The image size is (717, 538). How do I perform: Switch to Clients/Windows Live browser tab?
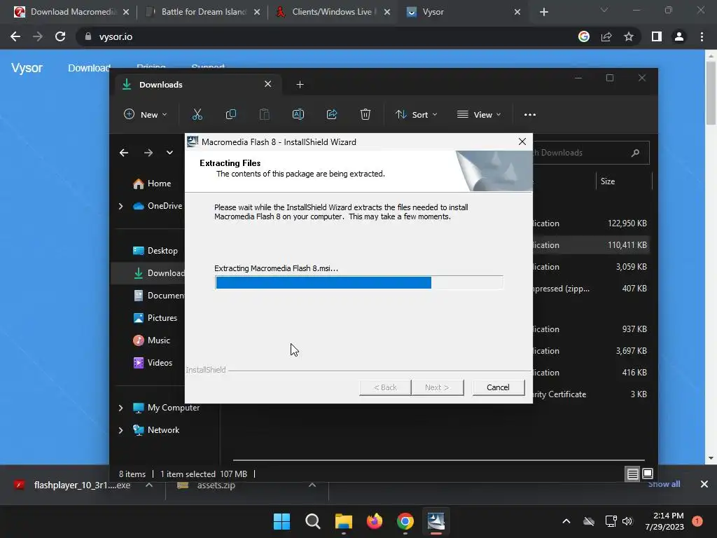333,12
